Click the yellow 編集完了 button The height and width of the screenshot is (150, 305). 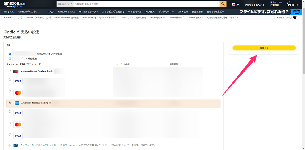click(264, 48)
